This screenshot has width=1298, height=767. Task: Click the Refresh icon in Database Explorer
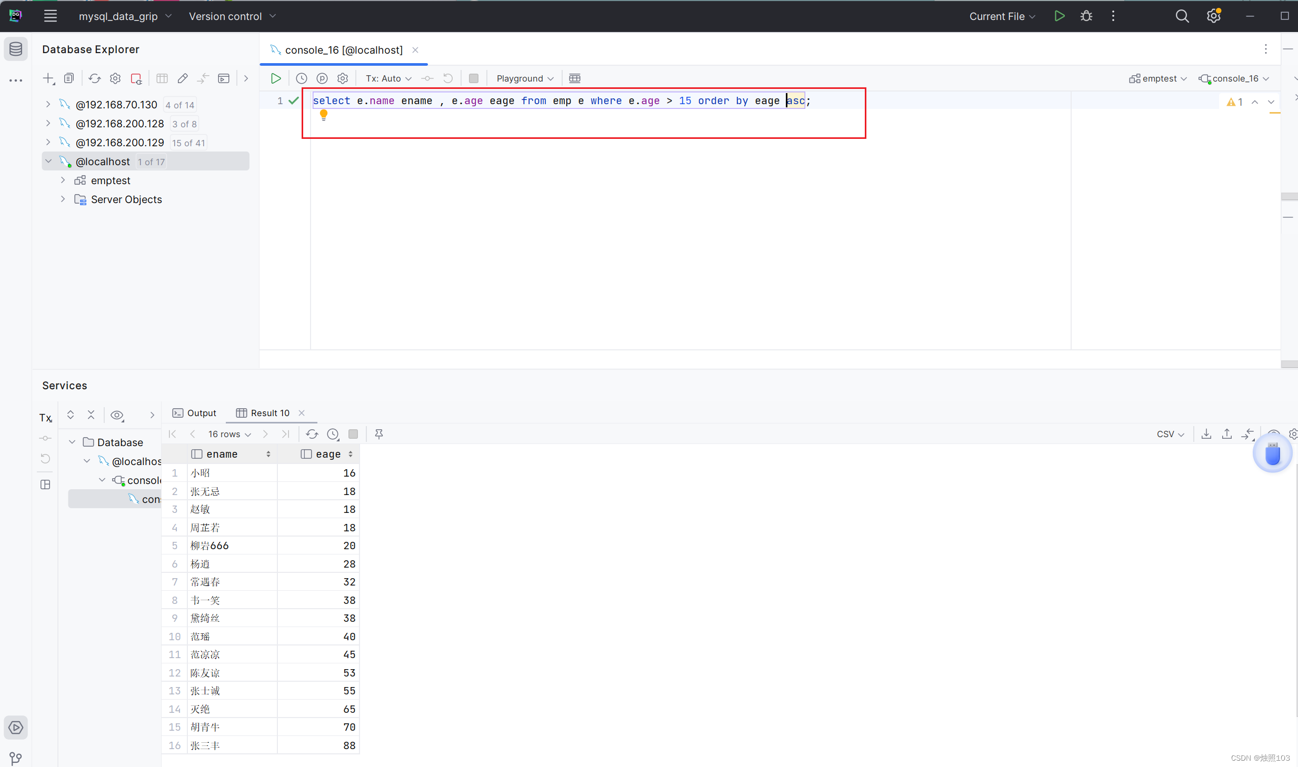click(94, 78)
